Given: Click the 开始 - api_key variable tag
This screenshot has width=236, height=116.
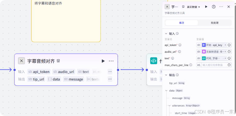Looking at the screenshot, I should point(214,45).
